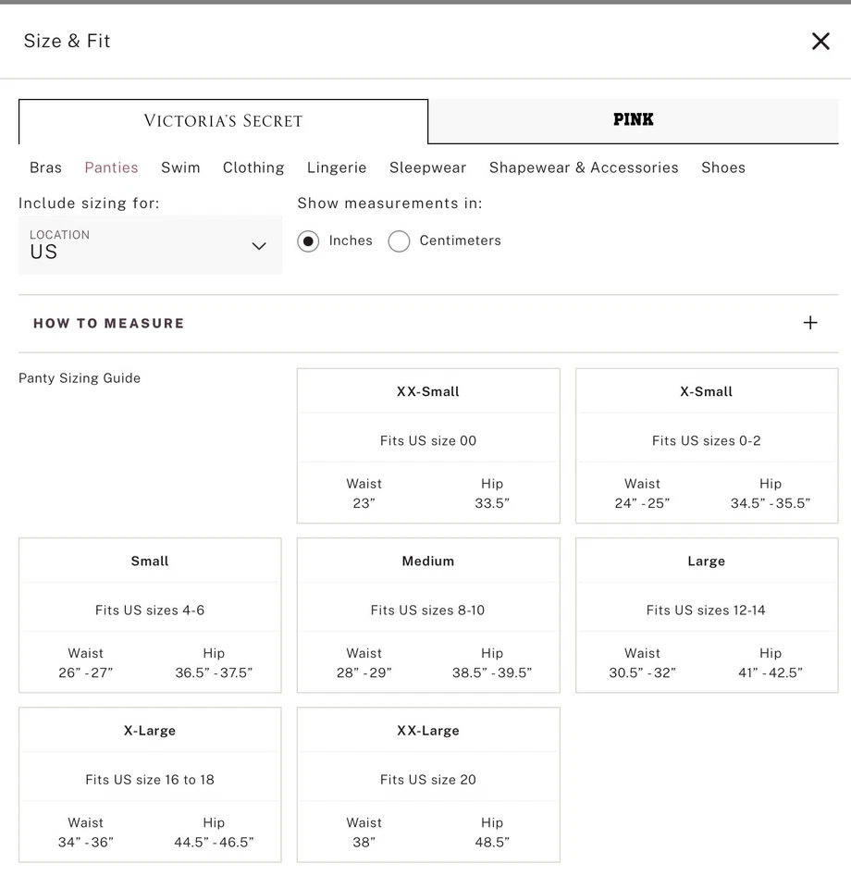Viewport: 851px width, 888px height.
Task: Click the XX-Small size heading
Action: 428,392
